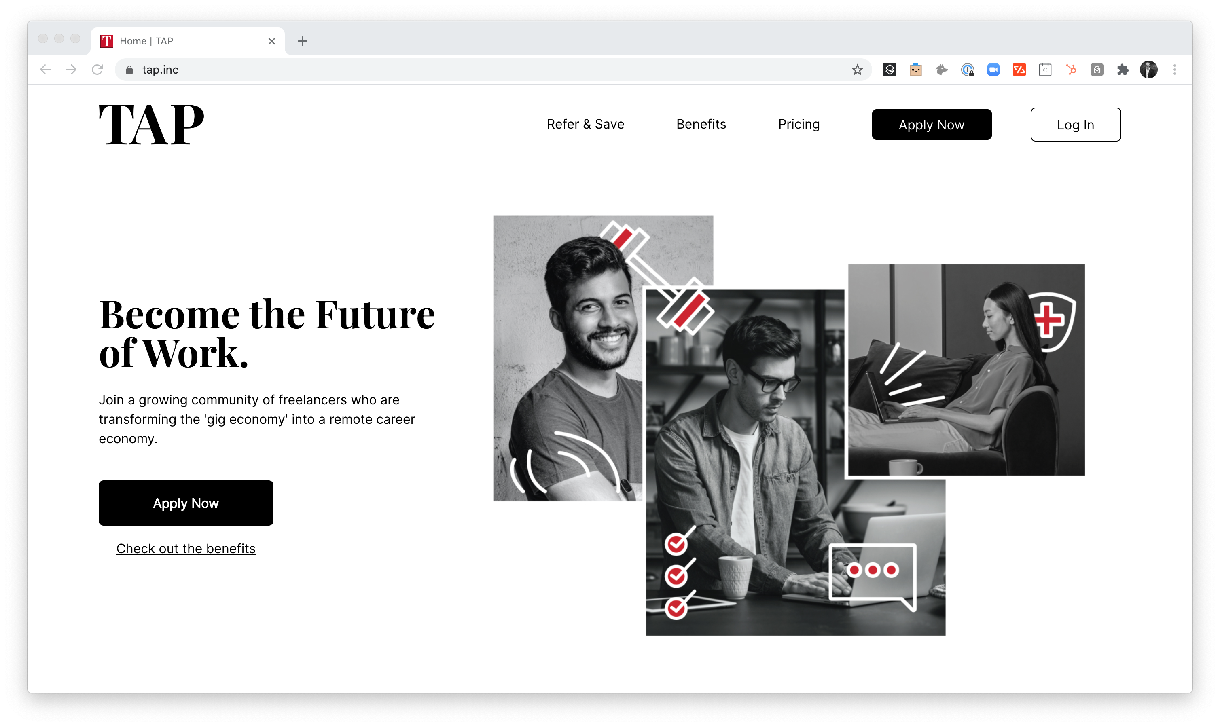Open the Refer & Save page
Screen dimensions: 1220x727
pyautogui.click(x=585, y=125)
